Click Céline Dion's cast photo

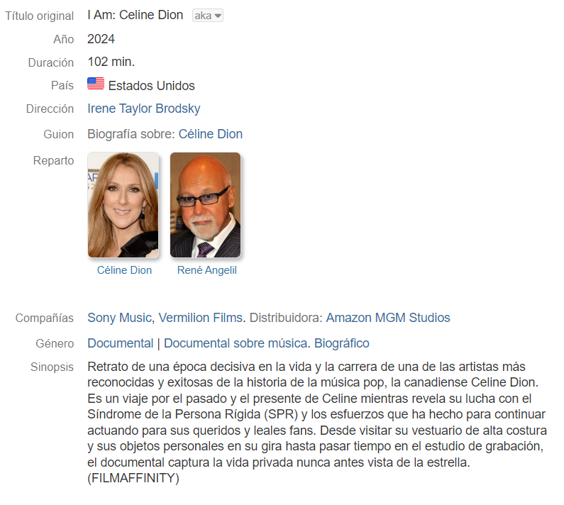[x=123, y=205]
